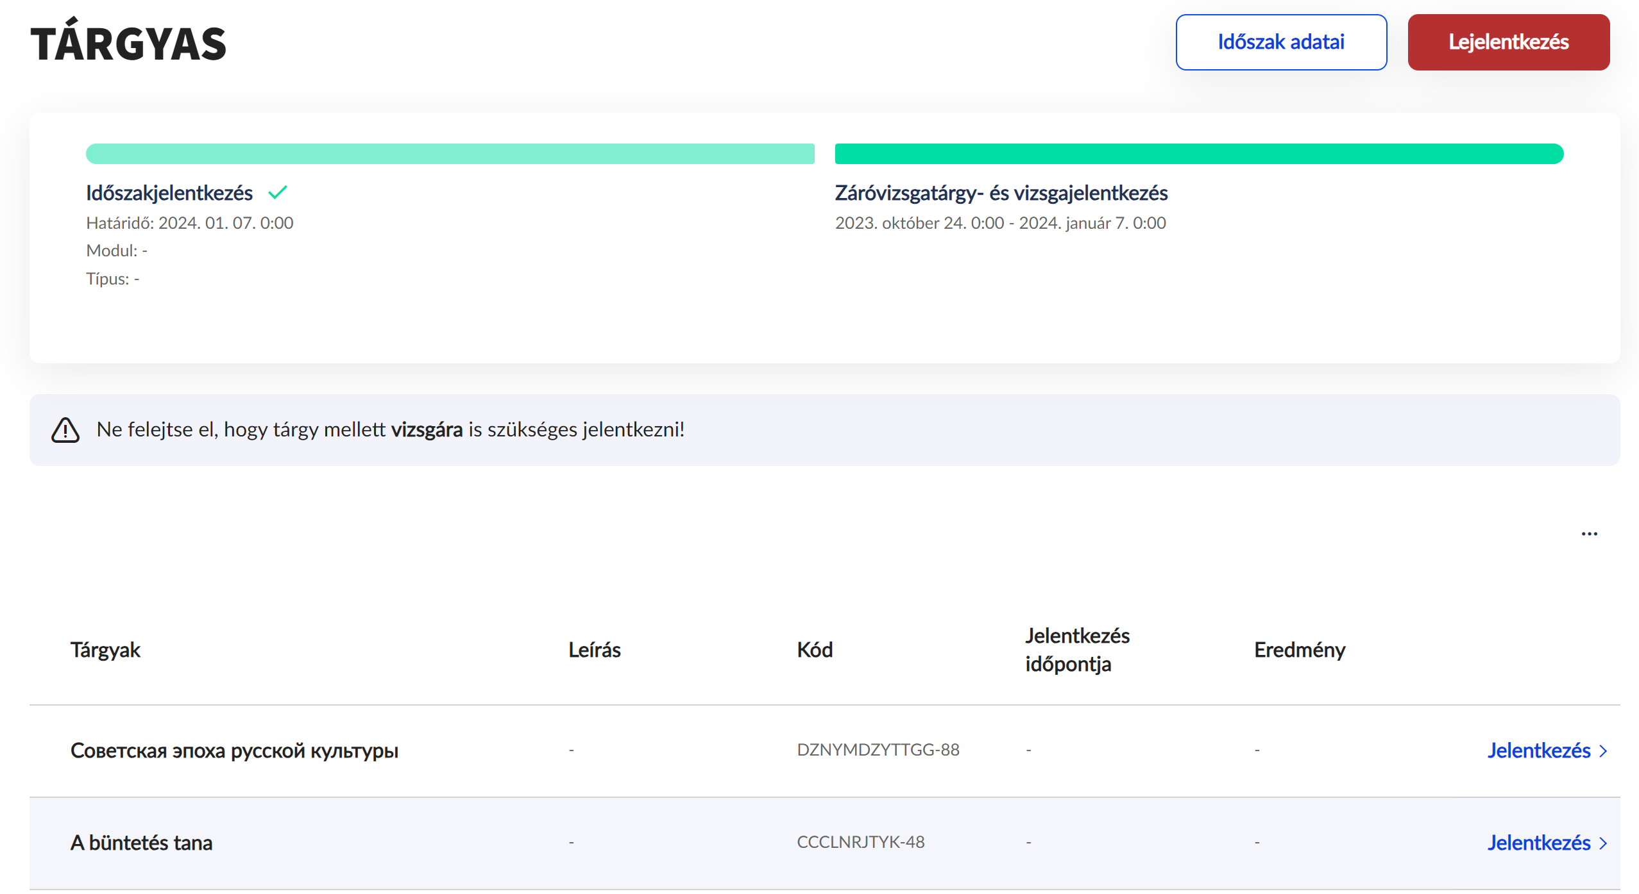Screen dimensions: 1639x894
Task: Sort by the Tárgyak column header
Action: pyautogui.click(x=105, y=650)
